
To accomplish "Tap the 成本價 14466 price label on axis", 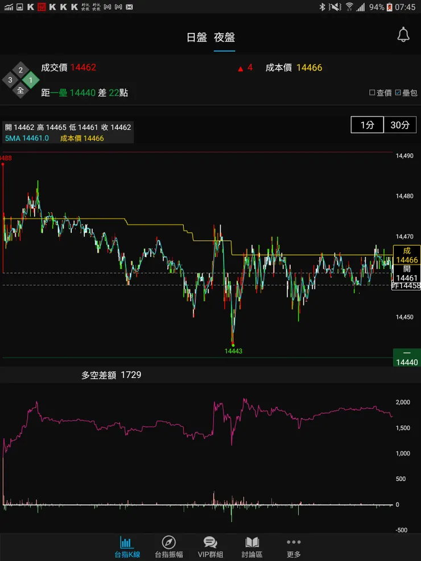I will point(407,255).
